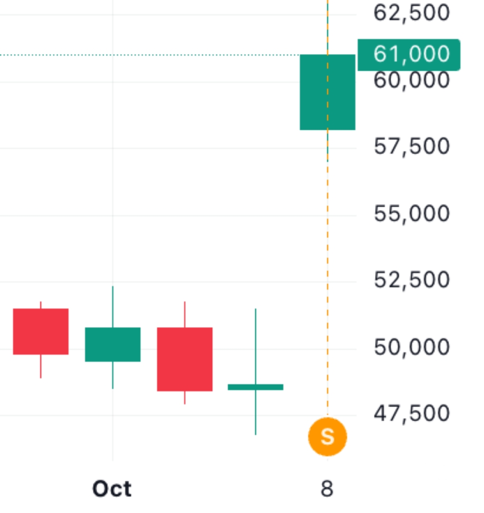Image resolution: width=484 pixels, height=513 pixels.
Task: Click the orange S split marker
Action: point(327,437)
